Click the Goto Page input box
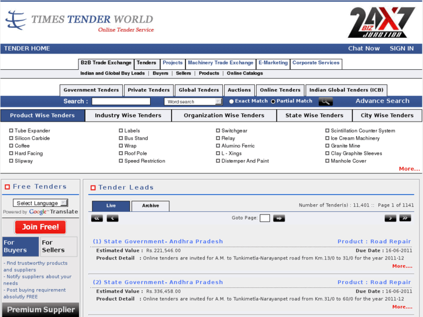Screen dimensions: 423x317 pyautogui.click(x=265, y=218)
